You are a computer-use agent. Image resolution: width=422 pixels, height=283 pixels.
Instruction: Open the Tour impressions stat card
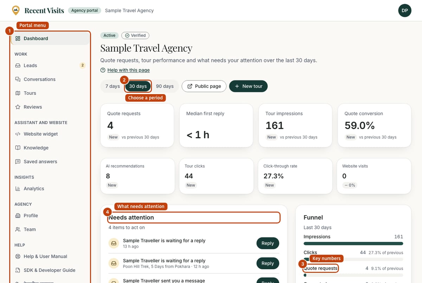click(x=295, y=125)
